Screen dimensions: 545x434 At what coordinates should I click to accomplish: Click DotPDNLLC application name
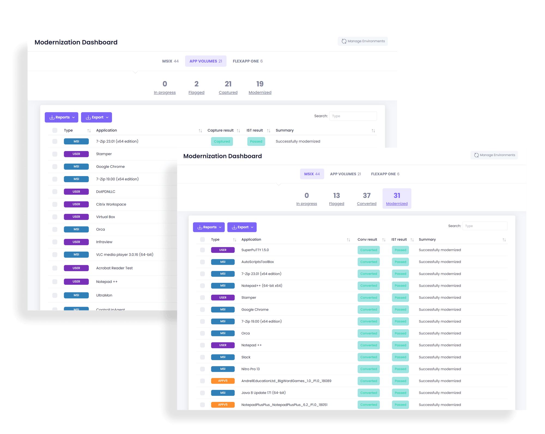(x=105, y=192)
